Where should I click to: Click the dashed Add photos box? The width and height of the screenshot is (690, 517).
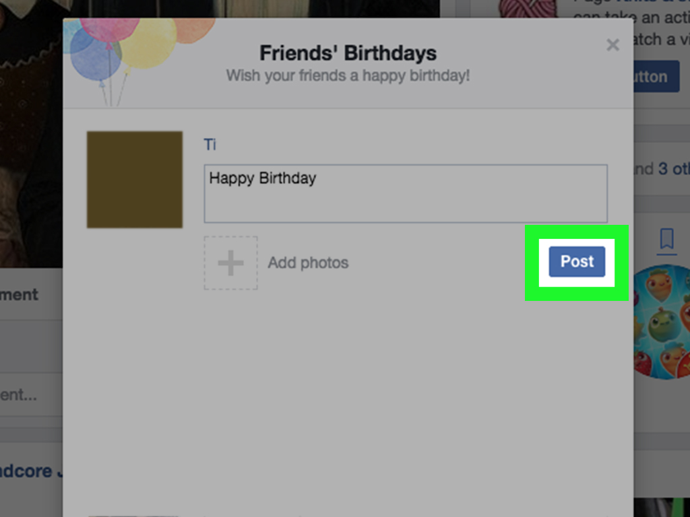click(x=230, y=263)
